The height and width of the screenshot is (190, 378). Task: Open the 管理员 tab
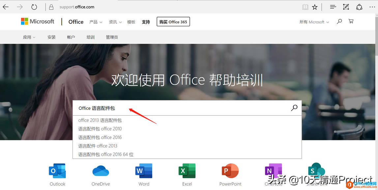click(x=112, y=37)
